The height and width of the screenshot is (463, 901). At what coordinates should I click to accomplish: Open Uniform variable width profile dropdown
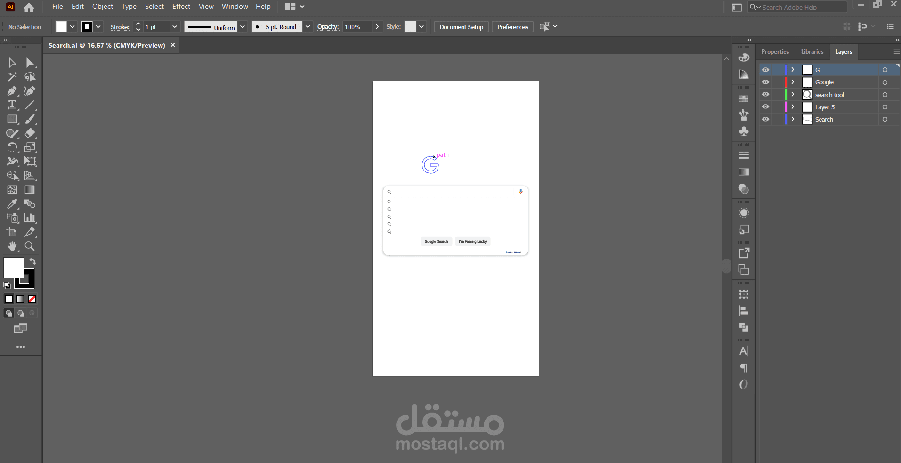[x=243, y=27]
